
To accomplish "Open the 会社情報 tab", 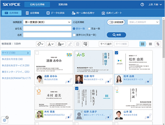I will (x=33, y=13).
